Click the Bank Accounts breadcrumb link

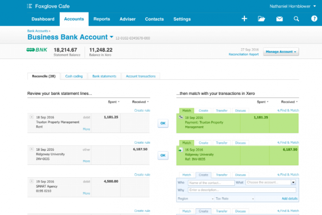tap(38, 31)
